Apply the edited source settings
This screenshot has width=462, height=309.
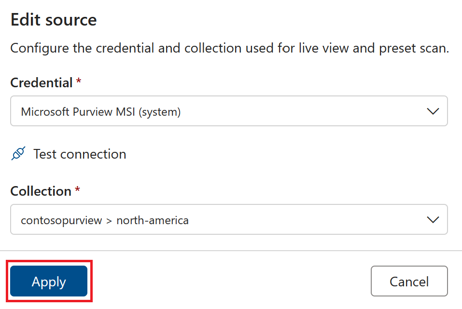48,281
